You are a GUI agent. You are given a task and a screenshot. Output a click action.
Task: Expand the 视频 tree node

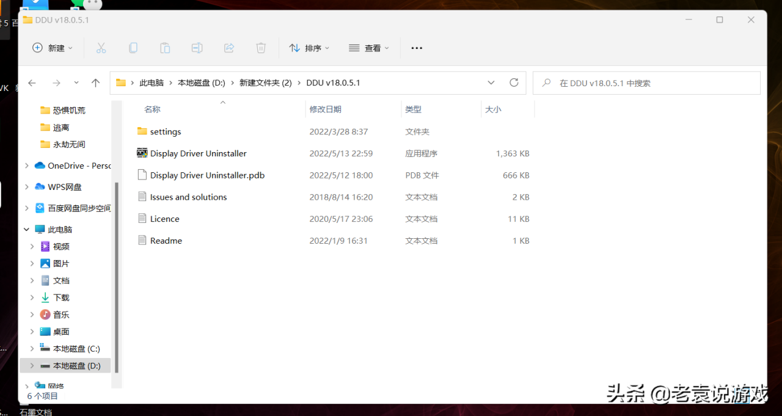(x=32, y=247)
